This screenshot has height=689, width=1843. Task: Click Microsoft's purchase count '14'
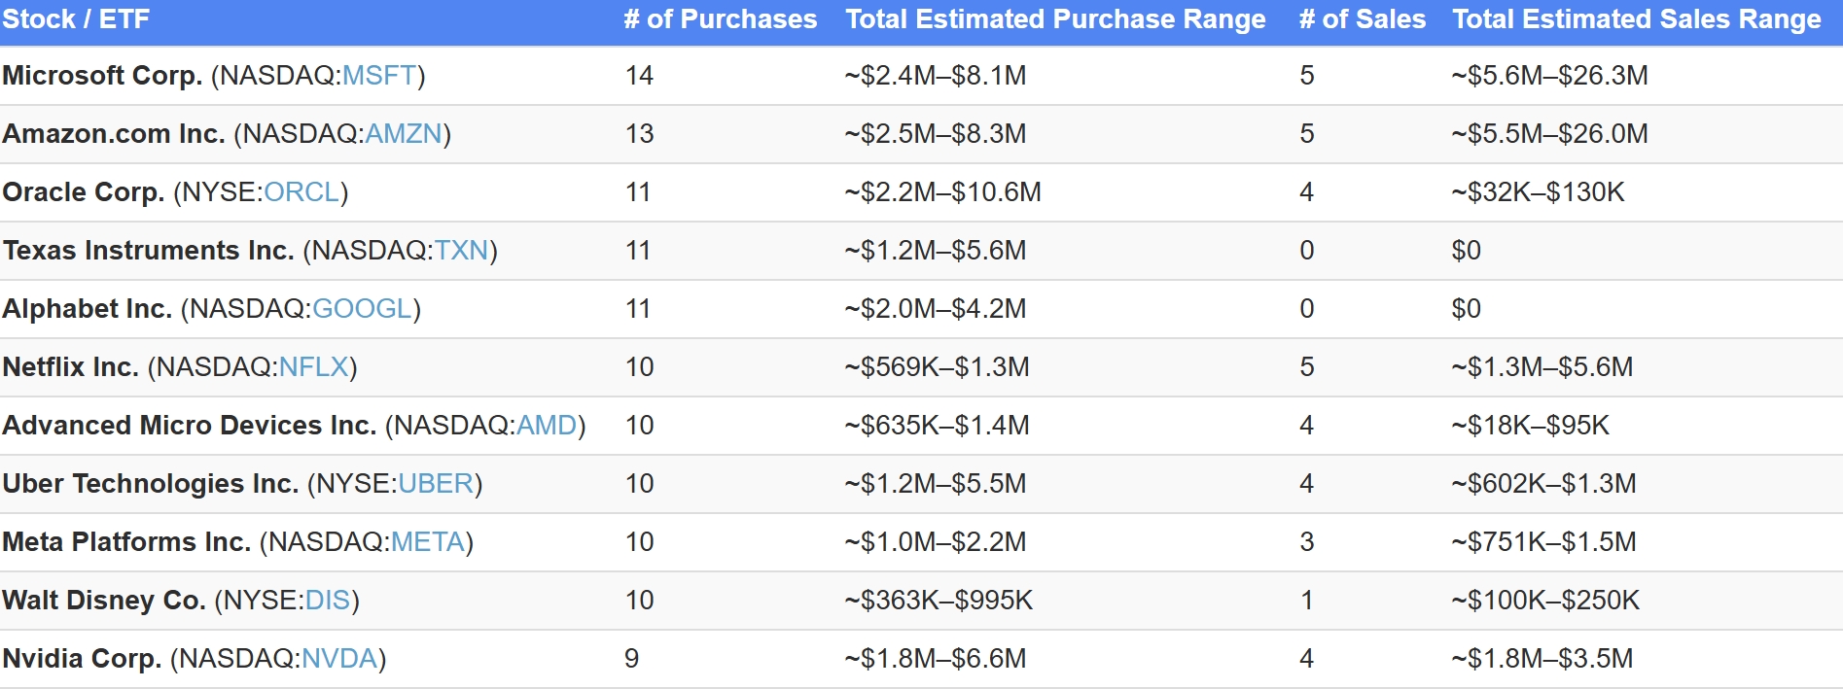coord(639,76)
